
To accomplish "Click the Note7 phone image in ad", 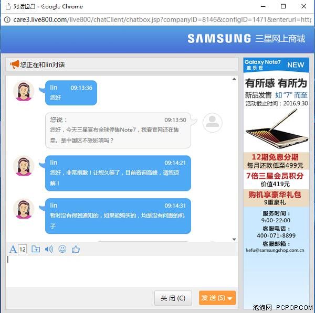I will (277, 129).
